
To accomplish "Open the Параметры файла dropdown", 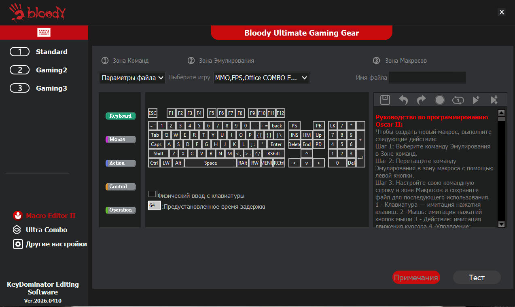I will [133, 78].
